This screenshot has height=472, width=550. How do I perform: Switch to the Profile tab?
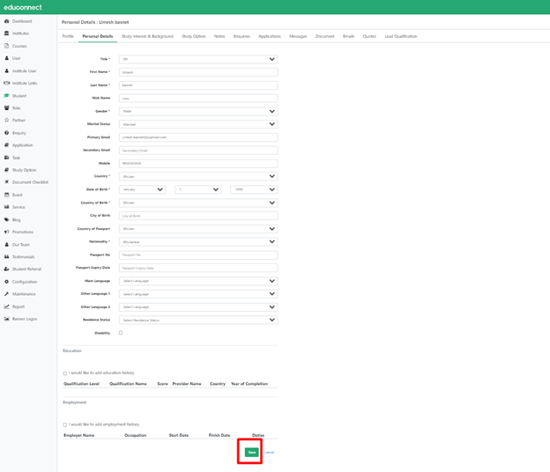68,36
